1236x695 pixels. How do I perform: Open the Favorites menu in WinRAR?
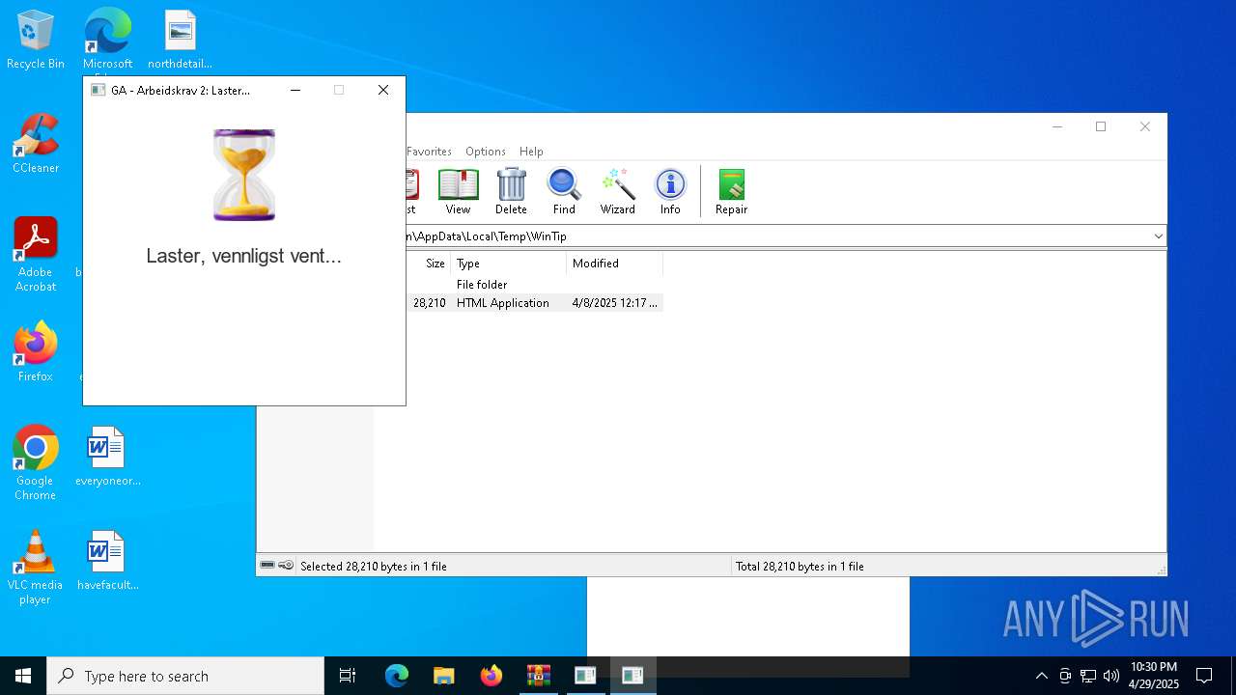[x=429, y=152]
